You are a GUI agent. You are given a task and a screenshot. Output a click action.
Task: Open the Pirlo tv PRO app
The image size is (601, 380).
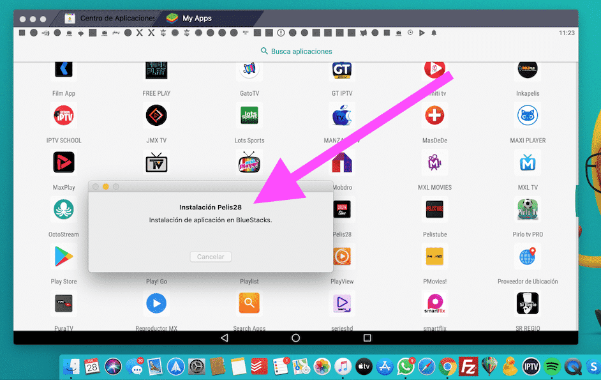point(528,209)
